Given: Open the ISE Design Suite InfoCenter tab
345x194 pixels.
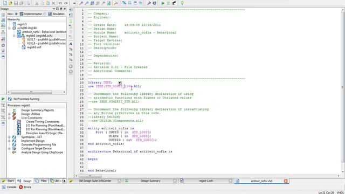Looking at the screenshot, I should (95, 181).
